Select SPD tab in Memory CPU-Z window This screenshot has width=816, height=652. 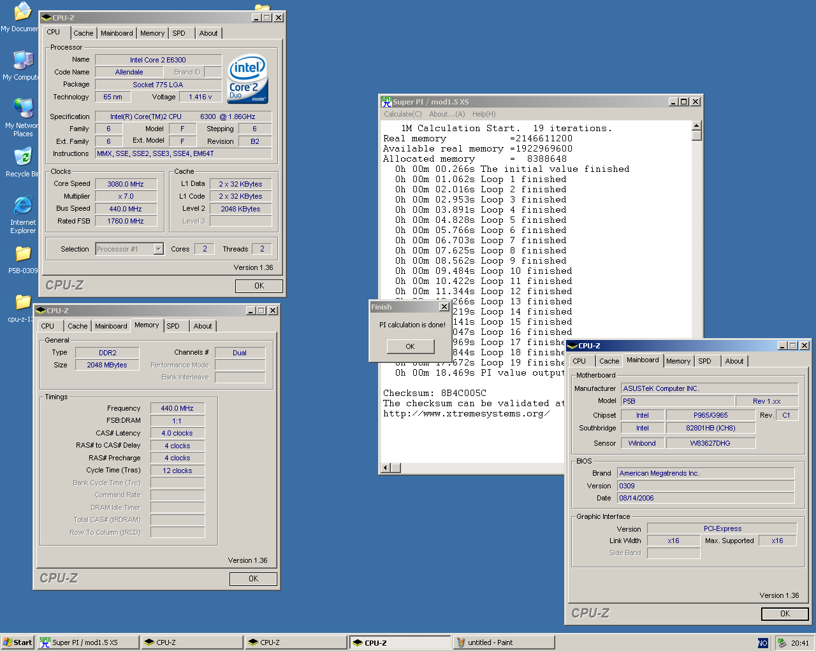[173, 326]
